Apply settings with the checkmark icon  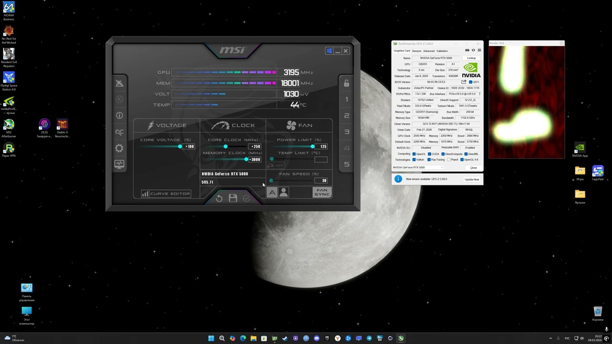pyautogui.click(x=246, y=198)
